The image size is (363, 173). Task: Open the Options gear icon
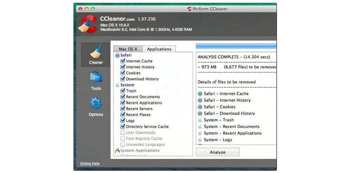click(x=96, y=103)
